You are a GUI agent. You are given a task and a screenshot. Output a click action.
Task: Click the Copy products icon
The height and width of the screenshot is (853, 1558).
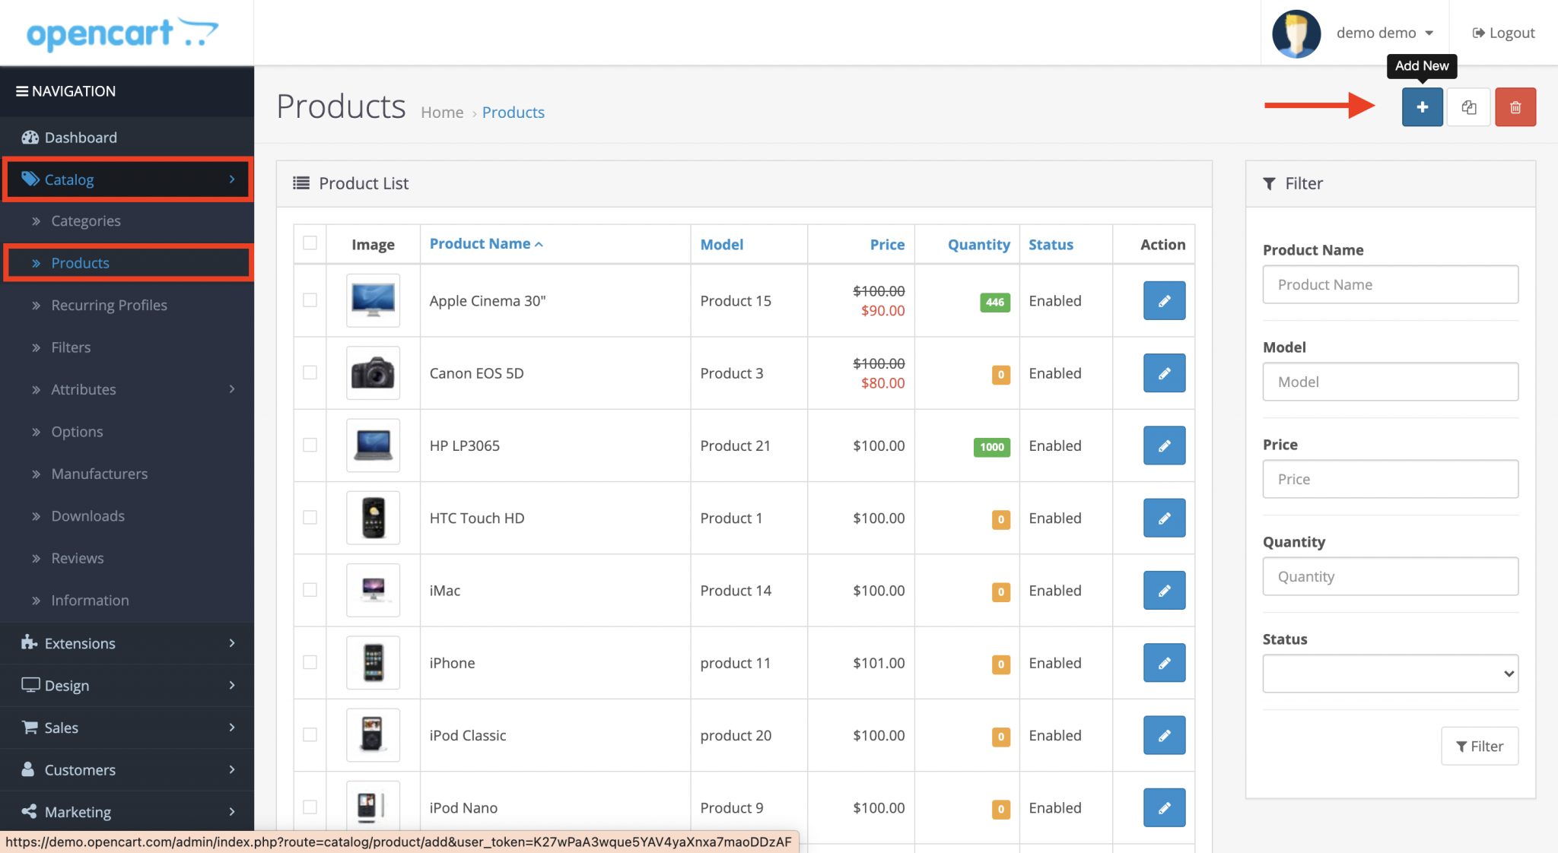[1468, 106]
